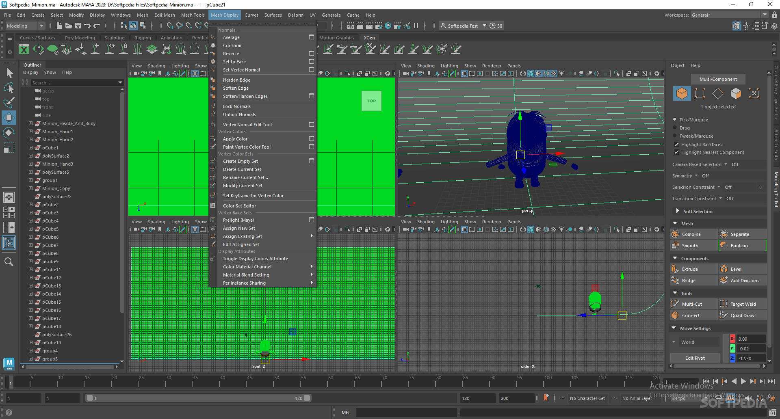Click the MEL command line input
This screenshot has height=419, width=780.
coord(406,413)
